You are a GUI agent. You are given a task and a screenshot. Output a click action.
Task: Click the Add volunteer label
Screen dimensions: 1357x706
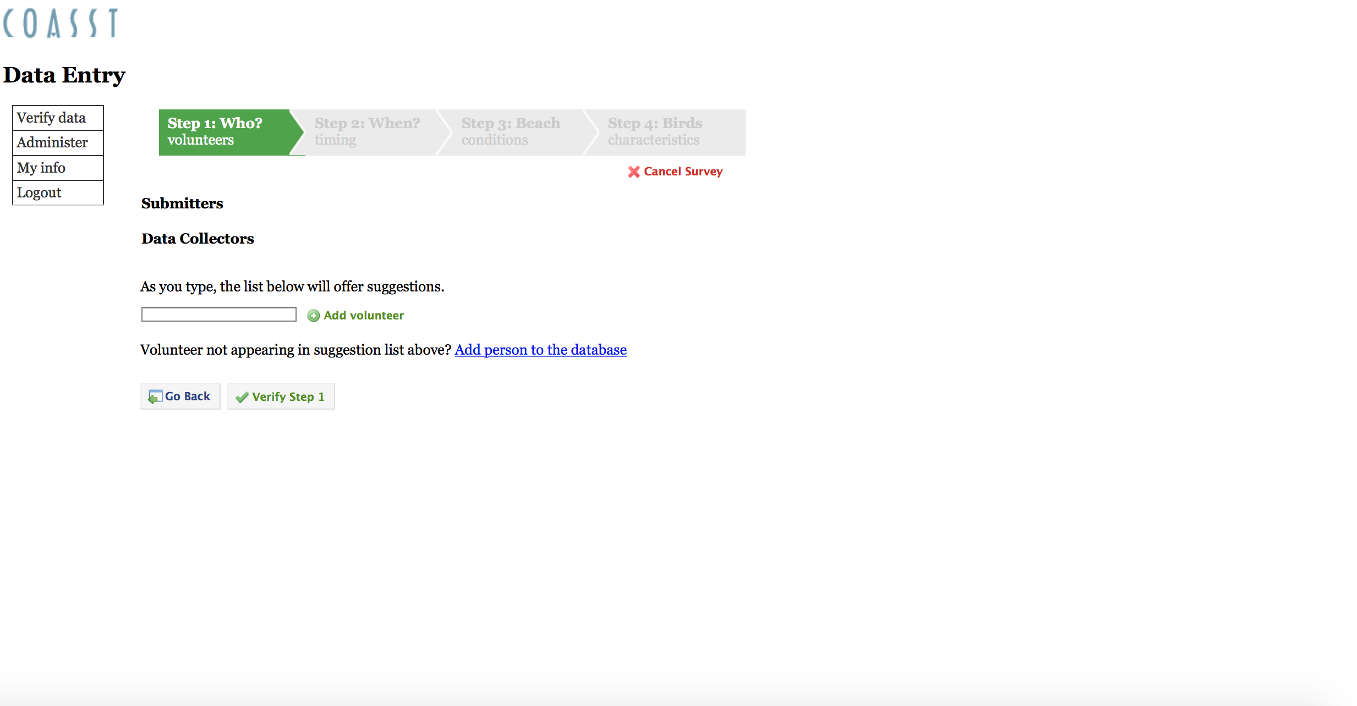tap(364, 316)
